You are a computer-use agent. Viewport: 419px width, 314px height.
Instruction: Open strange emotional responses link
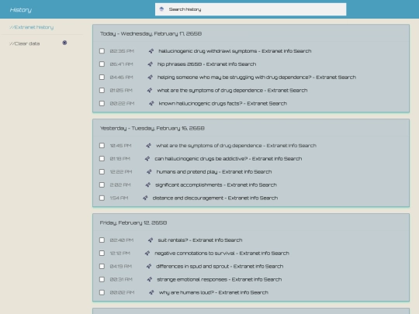tap(220, 279)
